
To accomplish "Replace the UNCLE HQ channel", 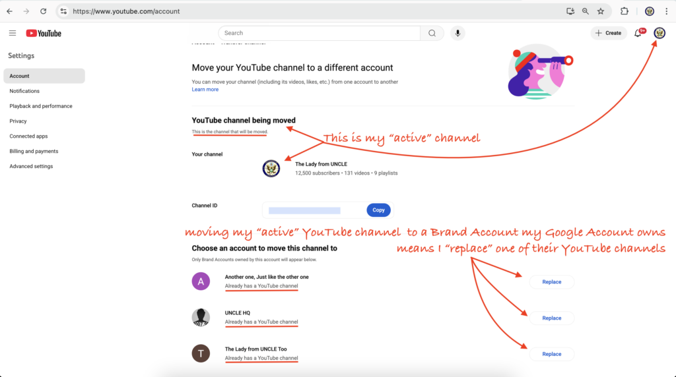I will [551, 318].
